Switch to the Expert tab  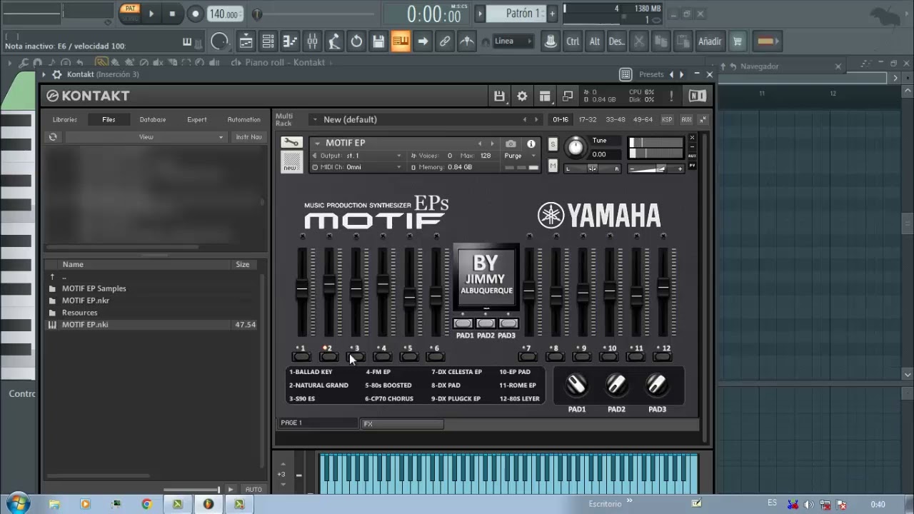[197, 119]
